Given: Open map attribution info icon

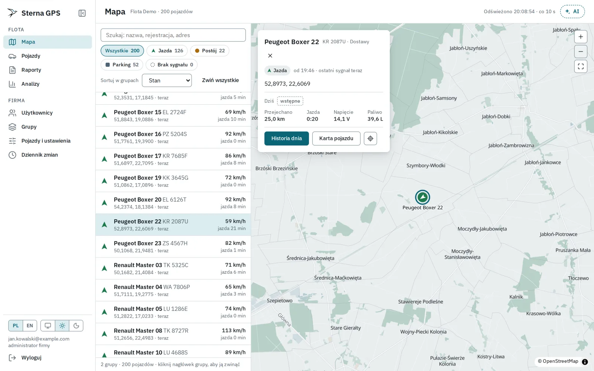Looking at the screenshot, I should coord(585,362).
